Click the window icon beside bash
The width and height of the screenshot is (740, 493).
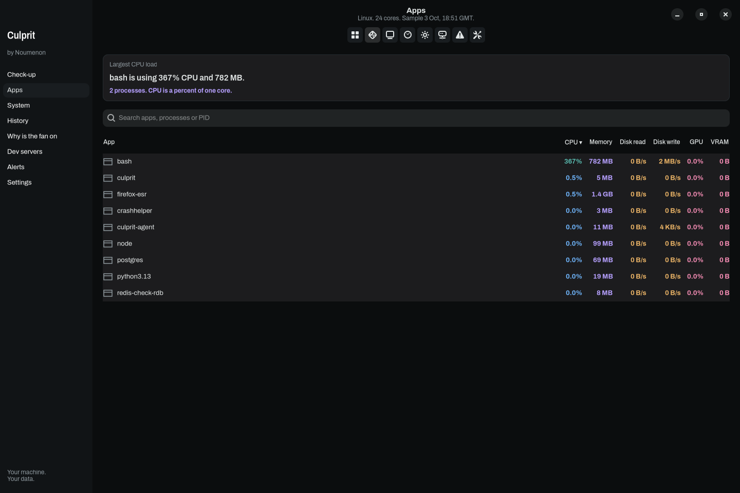tap(108, 162)
